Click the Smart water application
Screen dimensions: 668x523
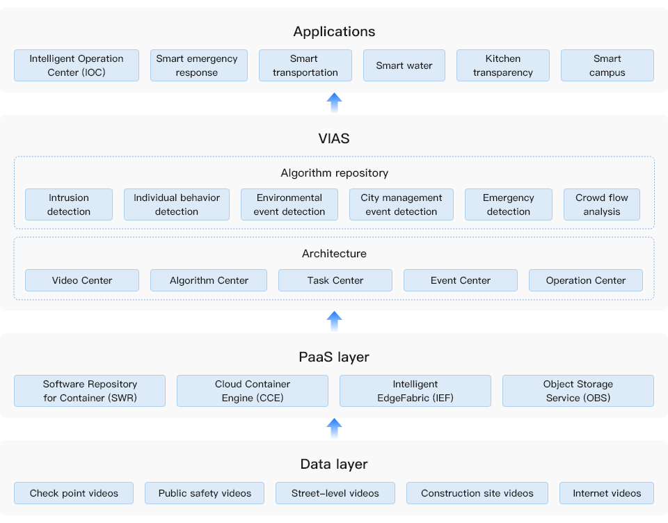pos(404,65)
